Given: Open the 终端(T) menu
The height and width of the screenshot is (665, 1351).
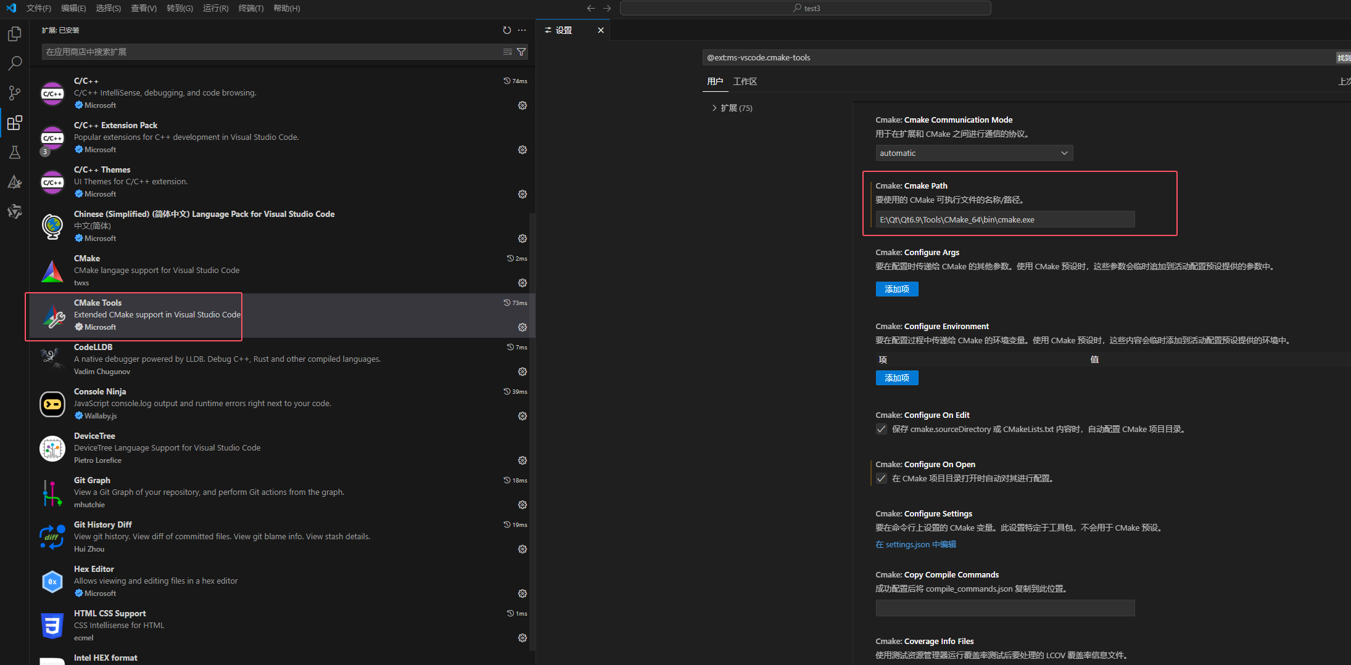Looking at the screenshot, I should [251, 8].
